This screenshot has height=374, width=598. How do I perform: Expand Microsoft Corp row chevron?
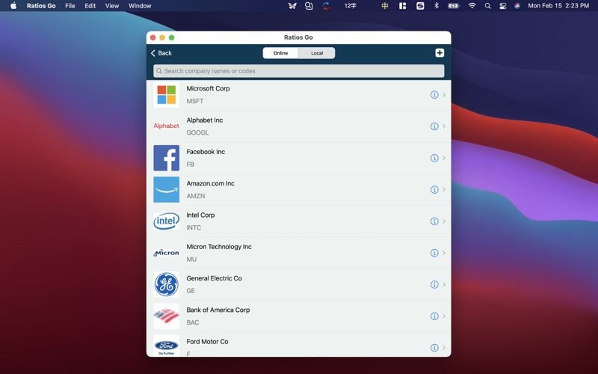pyautogui.click(x=444, y=95)
